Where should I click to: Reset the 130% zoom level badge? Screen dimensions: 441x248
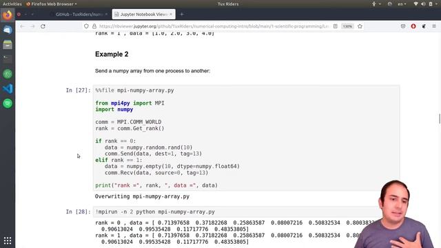[x=347, y=26]
